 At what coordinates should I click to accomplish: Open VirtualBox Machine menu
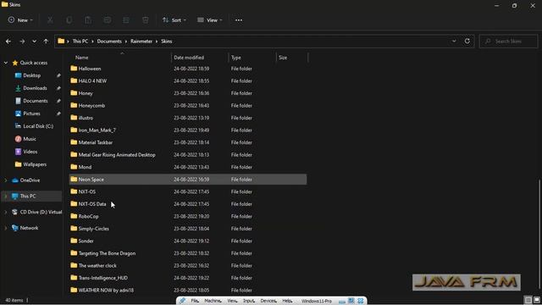click(213, 301)
